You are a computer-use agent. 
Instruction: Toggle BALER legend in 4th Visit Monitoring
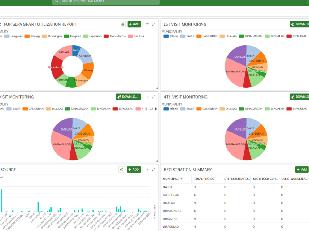tap(187, 109)
